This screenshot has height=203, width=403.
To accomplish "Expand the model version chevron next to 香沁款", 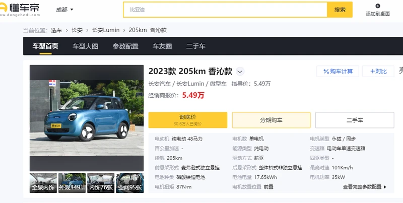I will pos(240,72).
